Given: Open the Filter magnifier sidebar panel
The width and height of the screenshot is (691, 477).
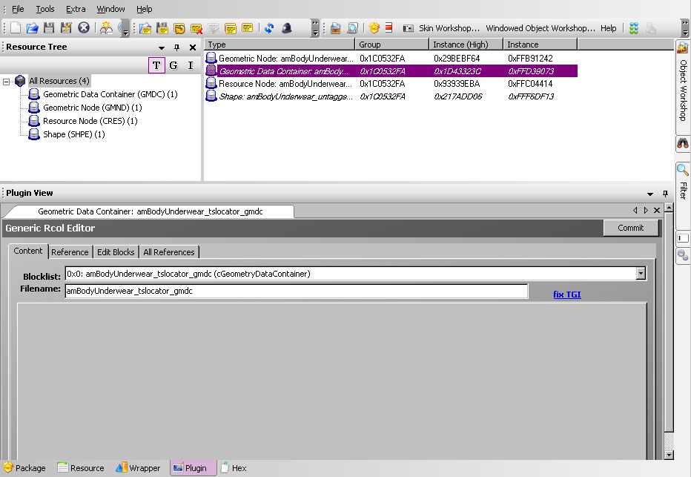Looking at the screenshot, I should (x=683, y=171).
